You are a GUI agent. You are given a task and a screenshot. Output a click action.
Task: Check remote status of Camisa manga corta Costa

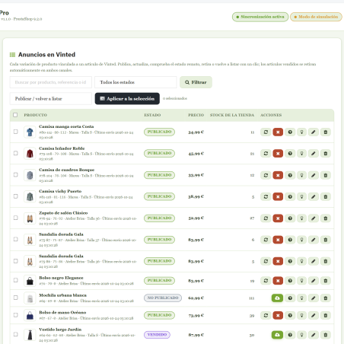point(290,132)
